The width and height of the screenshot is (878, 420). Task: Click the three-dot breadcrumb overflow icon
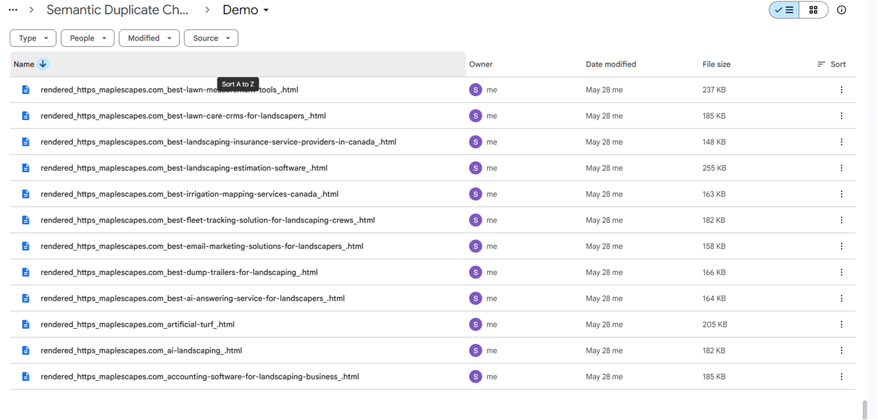[13, 10]
